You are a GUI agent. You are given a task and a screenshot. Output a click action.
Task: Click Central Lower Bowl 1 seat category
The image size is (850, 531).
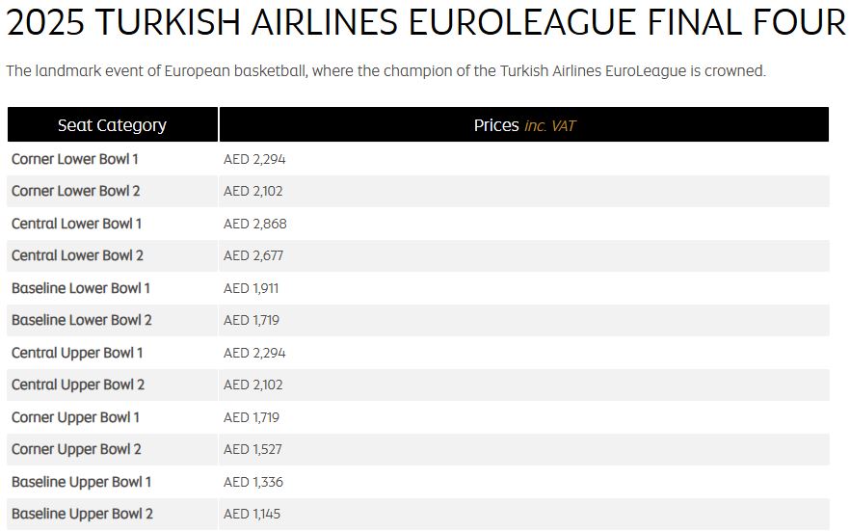(77, 224)
